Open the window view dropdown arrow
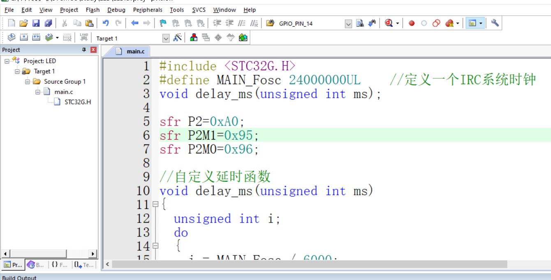This screenshot has height=280, width=551. tap(481, 23)
